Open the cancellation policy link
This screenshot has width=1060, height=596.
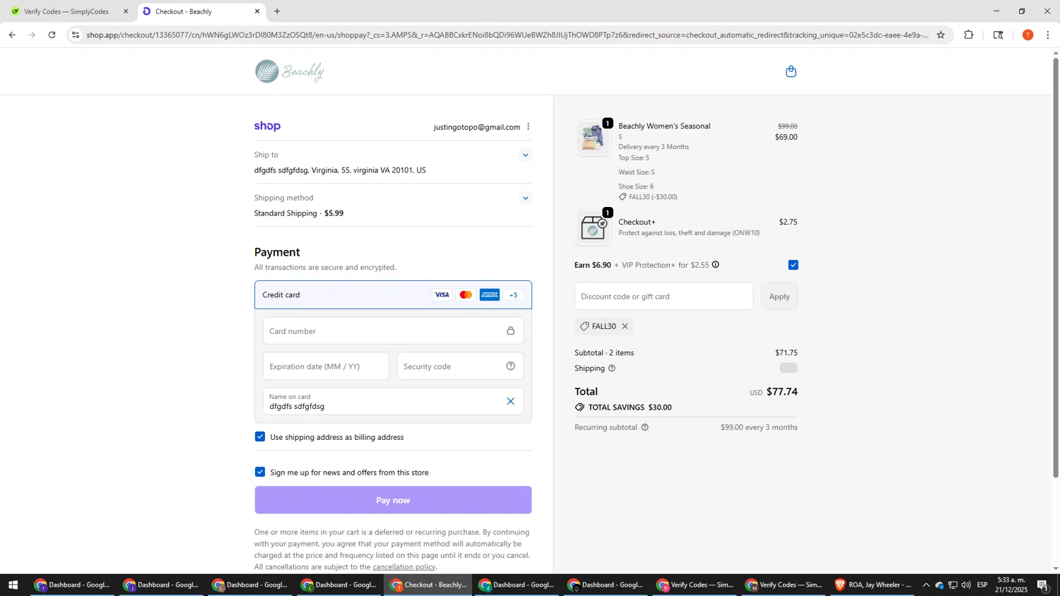tap(404, 567)
